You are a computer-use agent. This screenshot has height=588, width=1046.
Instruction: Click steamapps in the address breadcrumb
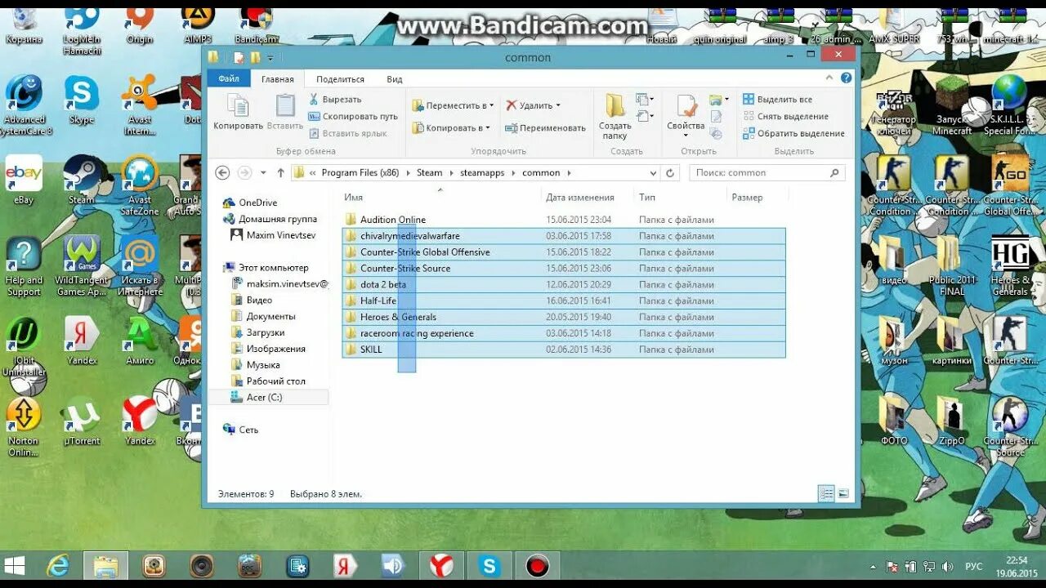[x=483, y=173]
